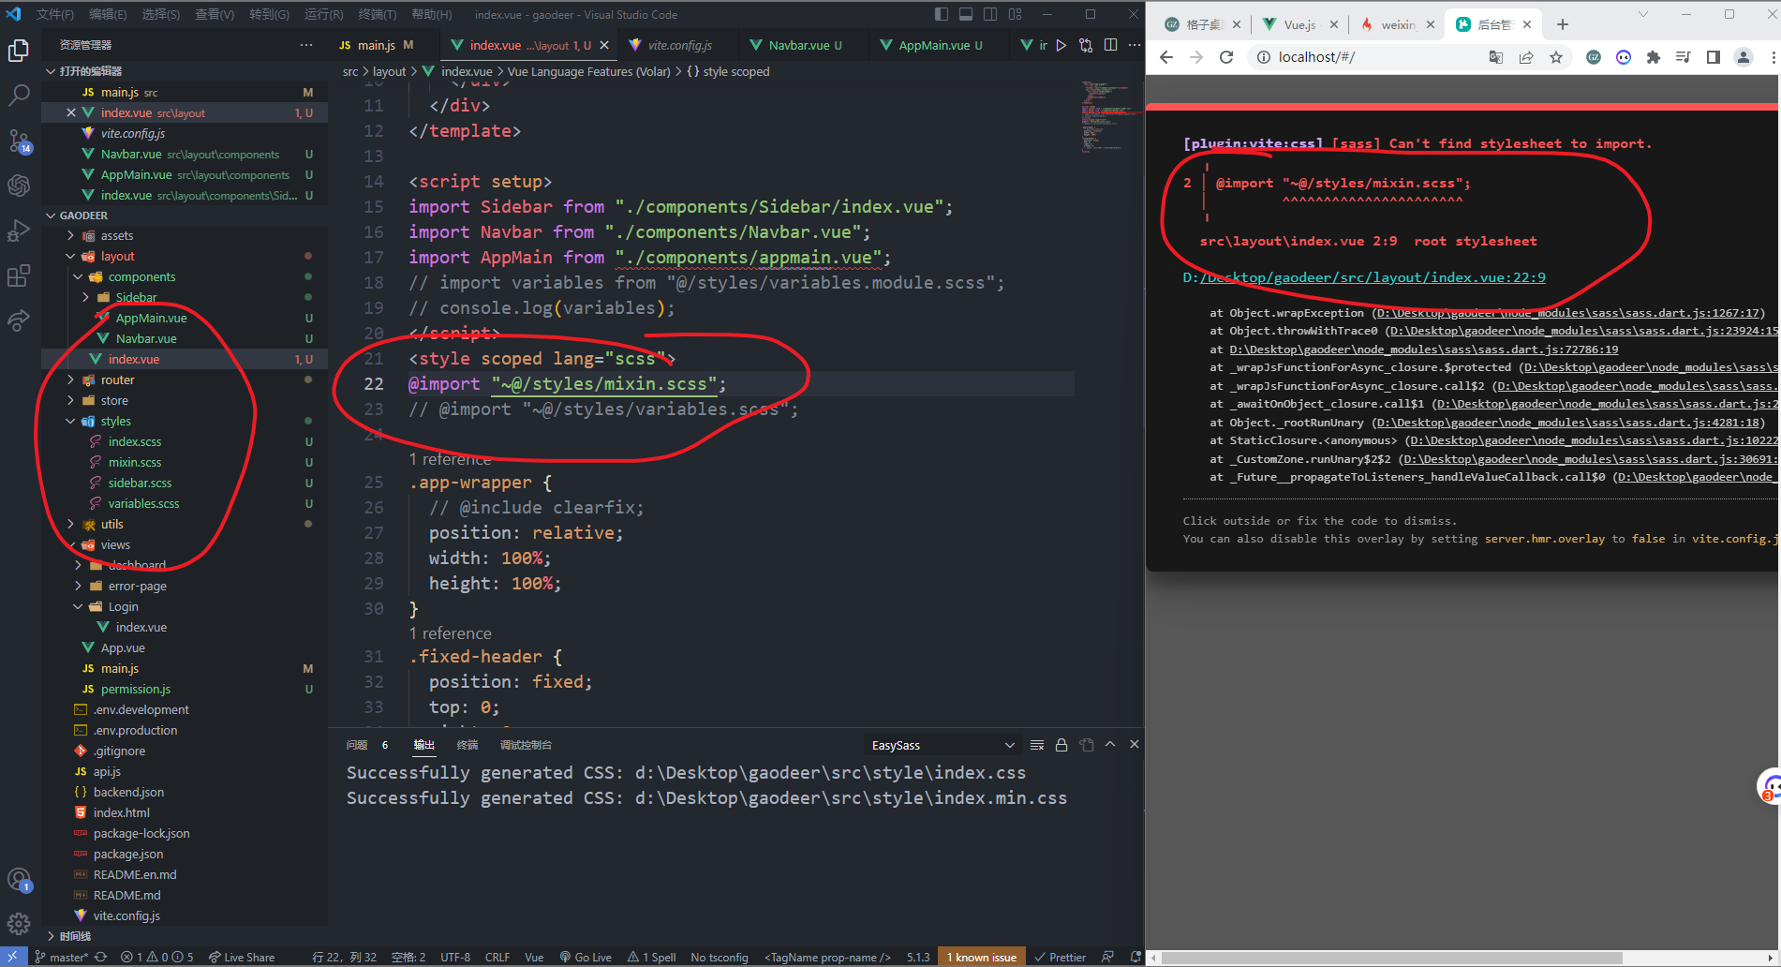Toggle secondary sidebar layout icon in title bar
The height and width of the screenshot is (967, 1781).
click(x=990, y=14)
